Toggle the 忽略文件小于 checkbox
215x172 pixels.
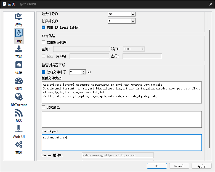[x=43, y=72]
